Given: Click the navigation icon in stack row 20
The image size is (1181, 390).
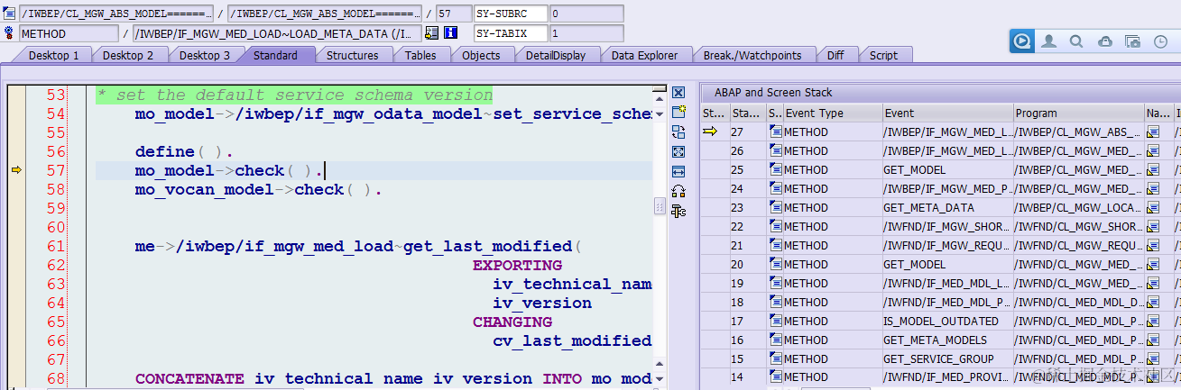Looking at the screenshot, I should tap(1153, 264).
